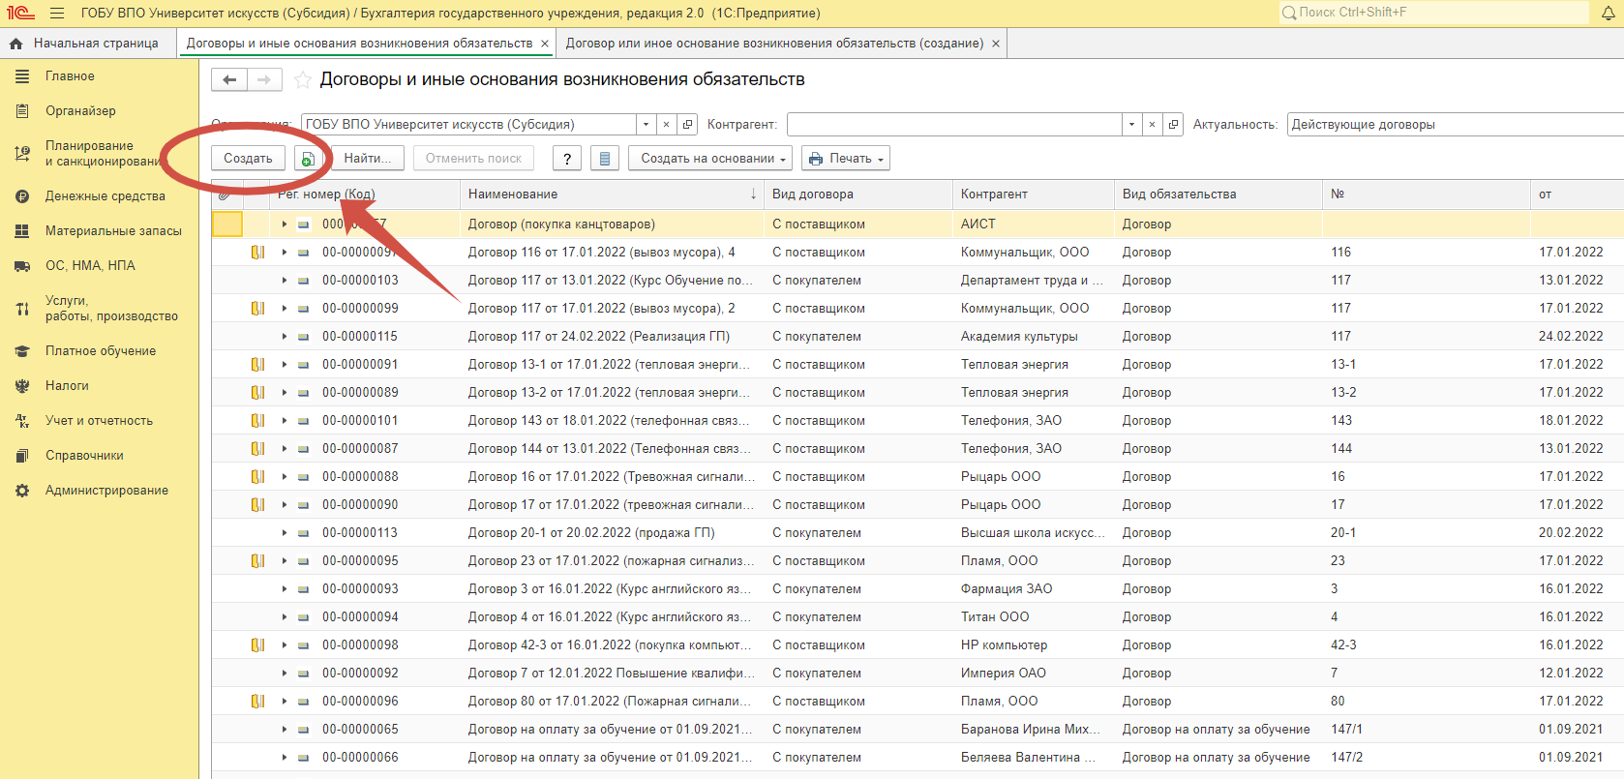The width and height of the screenshot is (1624, 779).
Task: Click attachment icon for row 00-00000087
Action: [x=257, y=449]
